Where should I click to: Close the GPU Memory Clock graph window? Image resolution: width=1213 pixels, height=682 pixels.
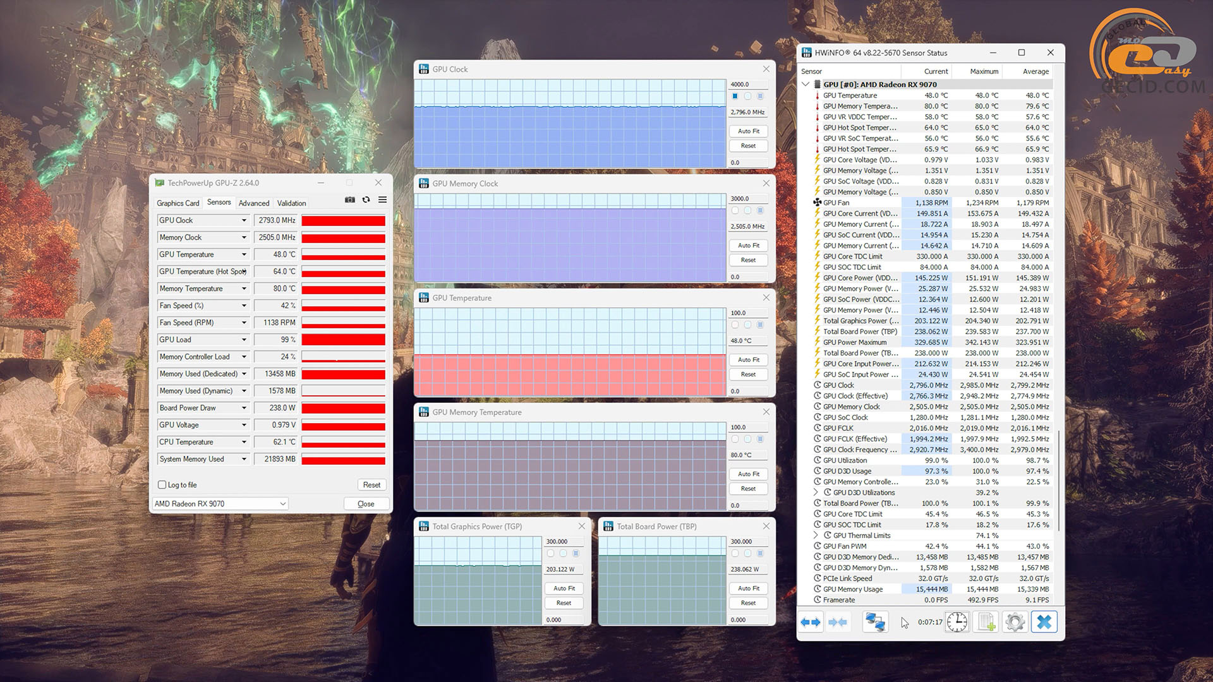[x=766, y=183]
